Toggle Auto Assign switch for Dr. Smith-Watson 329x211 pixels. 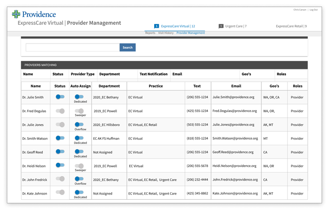(79, 138)
